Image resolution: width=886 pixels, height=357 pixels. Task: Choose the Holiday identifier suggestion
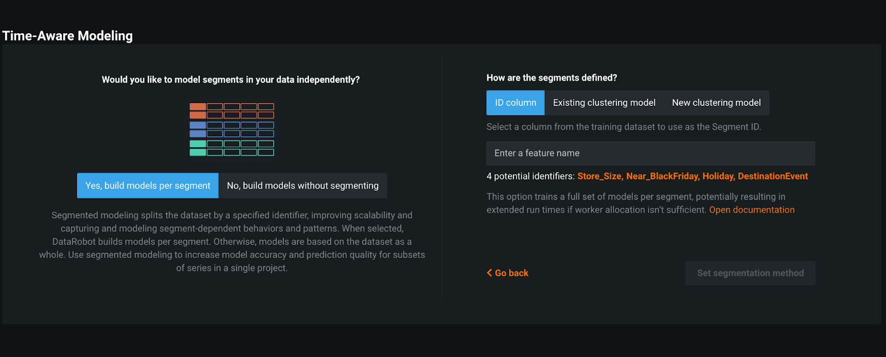[x=718, y=176]
